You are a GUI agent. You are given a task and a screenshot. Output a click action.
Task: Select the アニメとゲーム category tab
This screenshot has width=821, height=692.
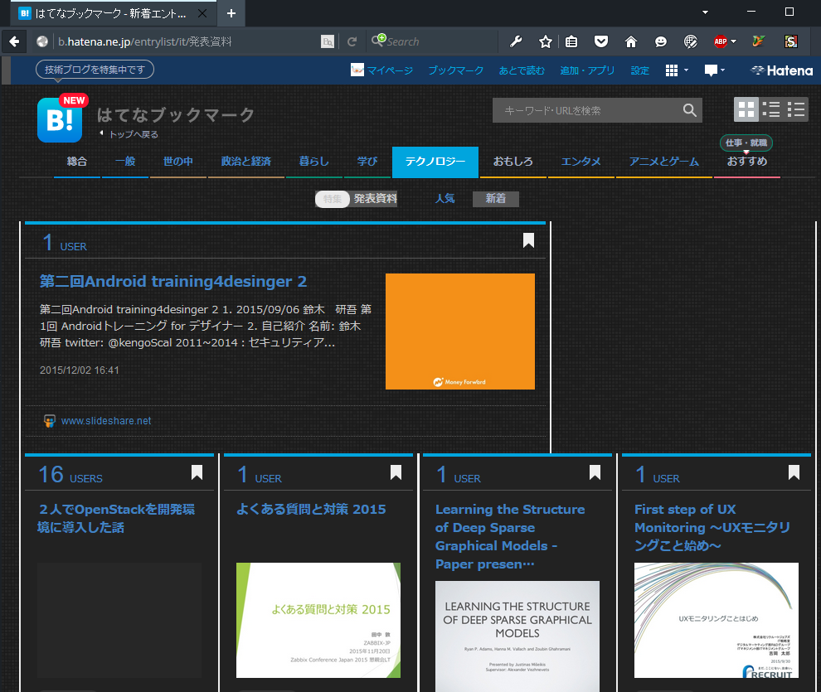pyautogui.click(x=664, y=161)
